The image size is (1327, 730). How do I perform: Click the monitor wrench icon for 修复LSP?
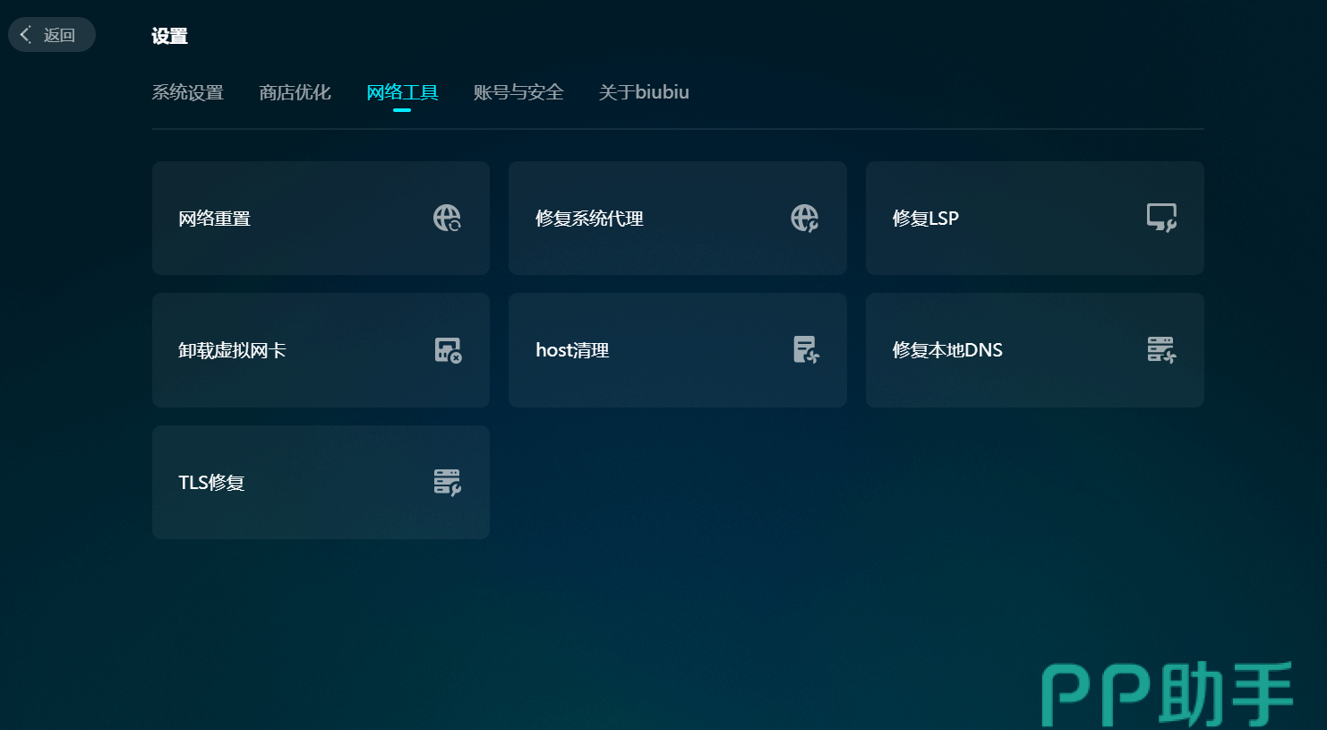1161,218
